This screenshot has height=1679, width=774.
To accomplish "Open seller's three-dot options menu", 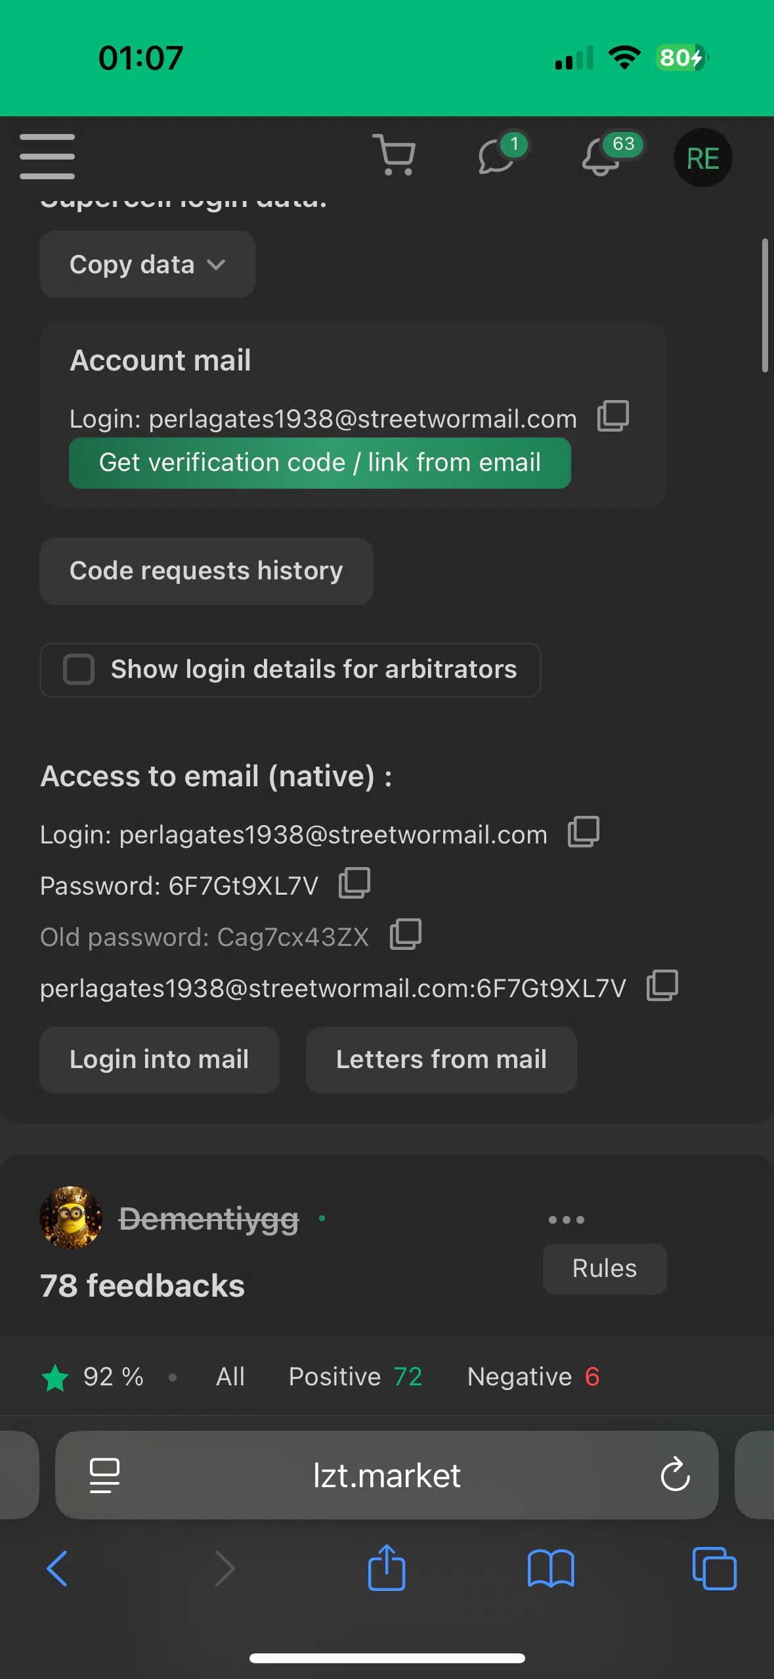I will pos(567,1220).
